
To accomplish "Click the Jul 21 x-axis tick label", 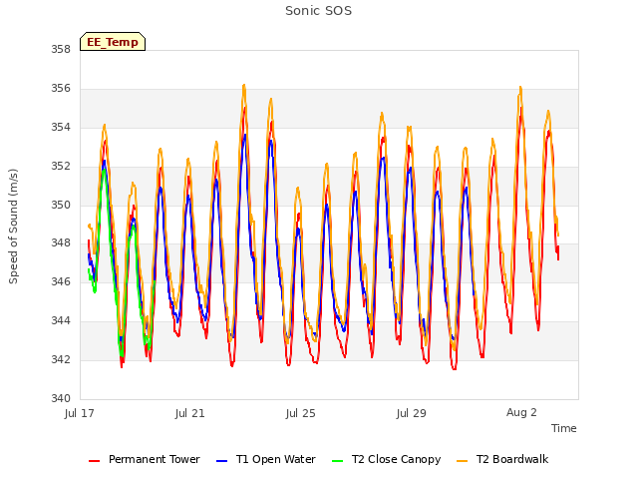I will [190, 413].
